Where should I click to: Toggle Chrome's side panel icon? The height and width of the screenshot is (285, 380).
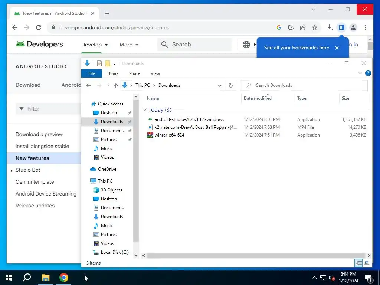tap(341, 27)
